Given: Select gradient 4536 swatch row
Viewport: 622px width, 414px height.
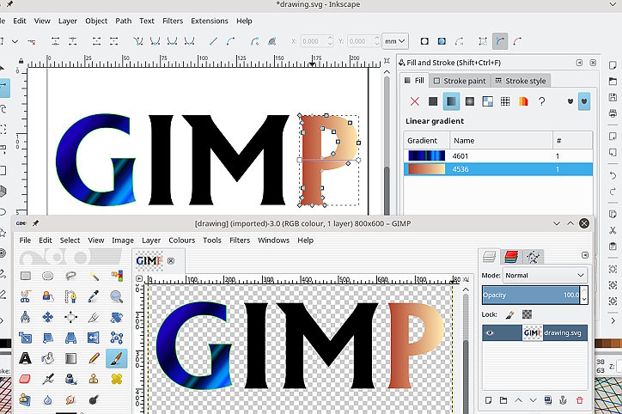Looking at the screenshot, I should 498,169.
